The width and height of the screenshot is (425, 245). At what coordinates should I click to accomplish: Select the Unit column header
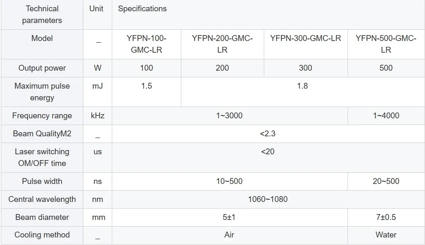pos(97,15)
